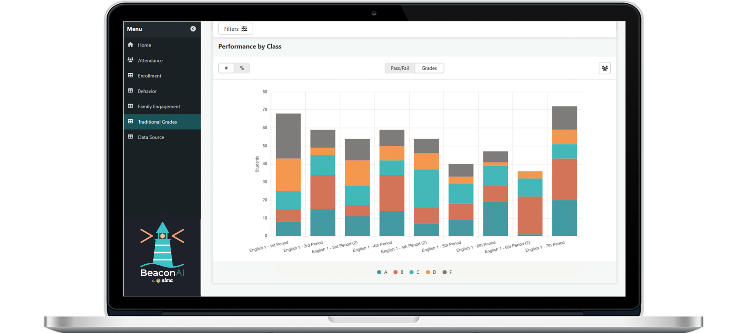Select the # count display mode

pos(226,68)
